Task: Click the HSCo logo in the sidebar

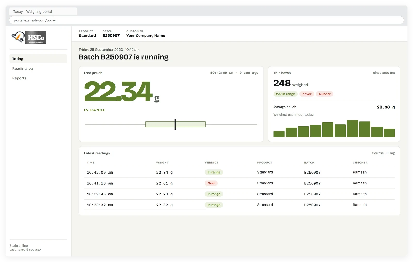Action: 29,37
